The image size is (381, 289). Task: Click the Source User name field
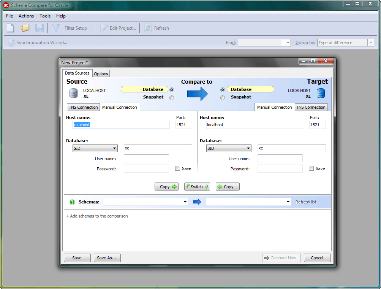146,158
